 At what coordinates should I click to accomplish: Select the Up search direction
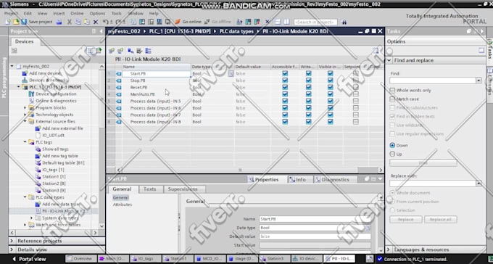pos(392,154)
